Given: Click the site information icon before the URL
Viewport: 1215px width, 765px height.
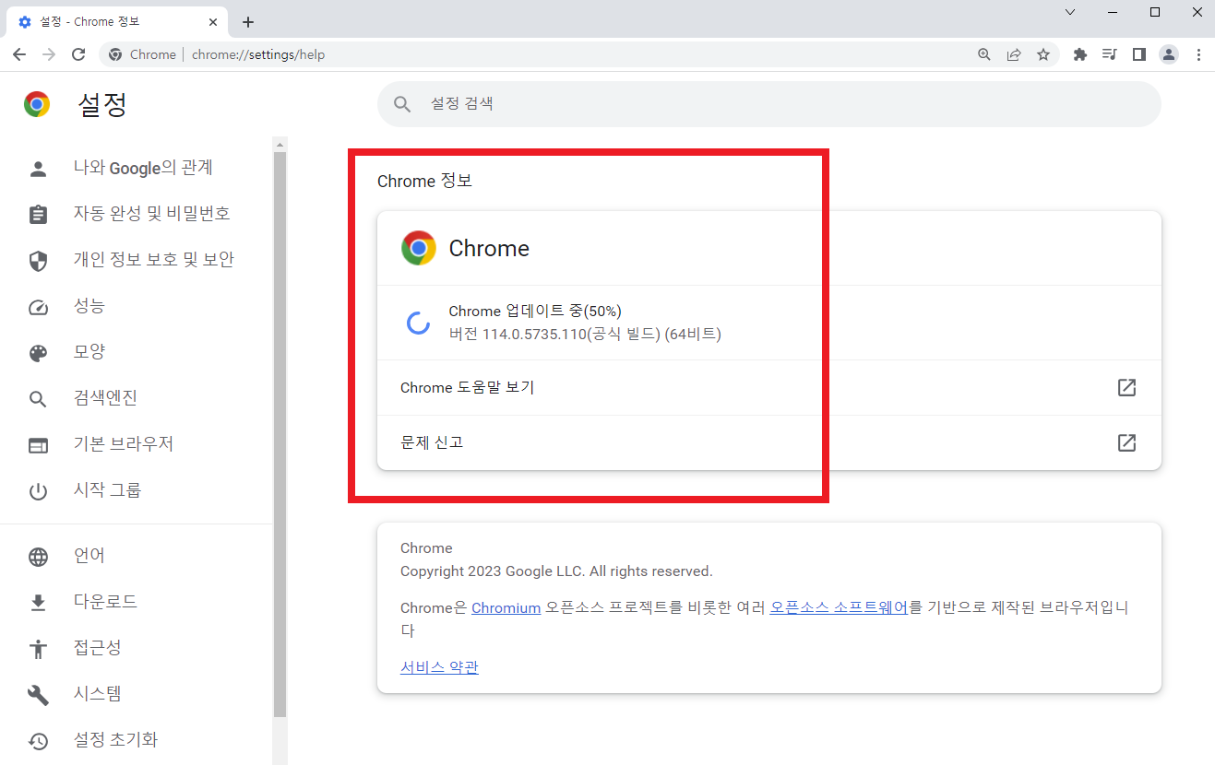Looking at the screenshot, I should (114, 54).
